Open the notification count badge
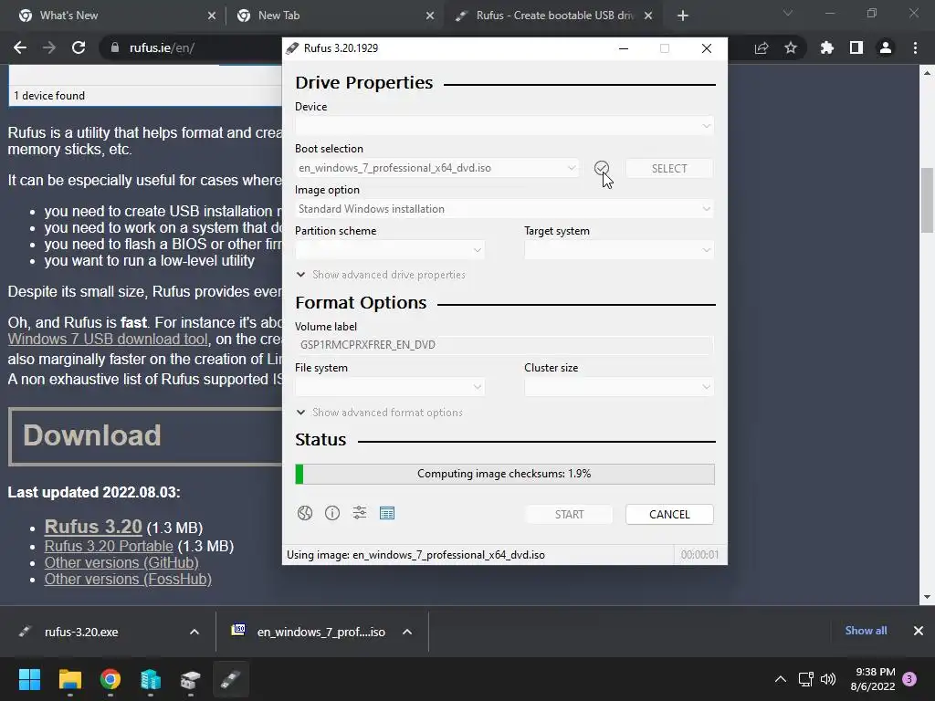Screen dimensions: 935x701 pos(910,679)
